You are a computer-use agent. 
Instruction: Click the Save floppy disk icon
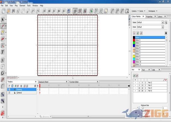[x=13, y=11]
